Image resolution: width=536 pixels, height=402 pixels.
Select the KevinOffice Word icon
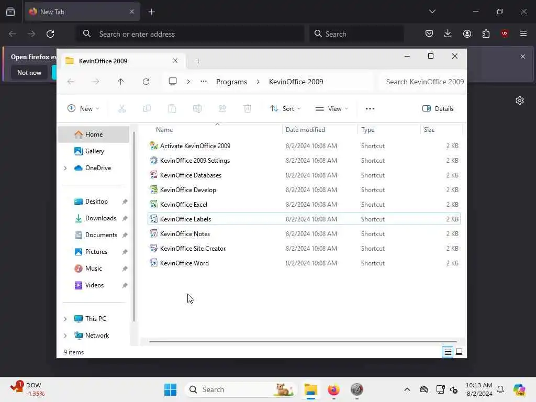pos(153,263)
